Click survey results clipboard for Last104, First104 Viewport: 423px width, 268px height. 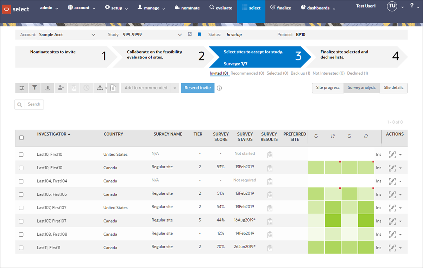[x=270, y=181]
